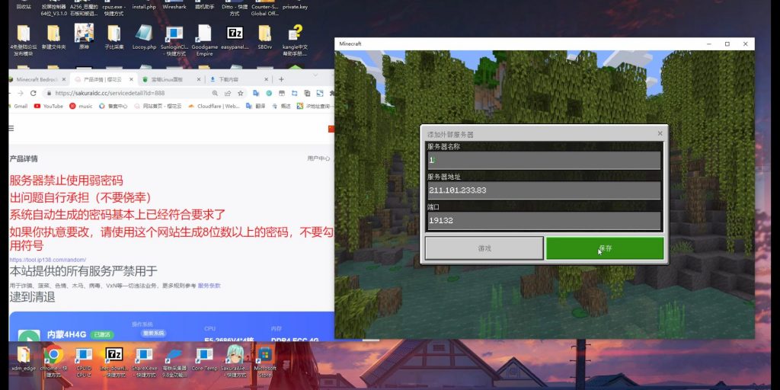Open the Gmail bookmark
780x390 pixels.
pos(18,106)
